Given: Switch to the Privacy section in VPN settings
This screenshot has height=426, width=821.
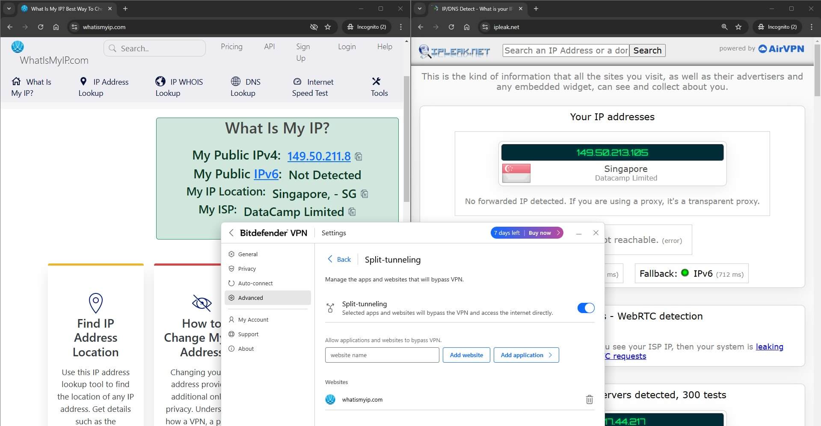Looking at the screenshot, I should click(x=246, y=269).
